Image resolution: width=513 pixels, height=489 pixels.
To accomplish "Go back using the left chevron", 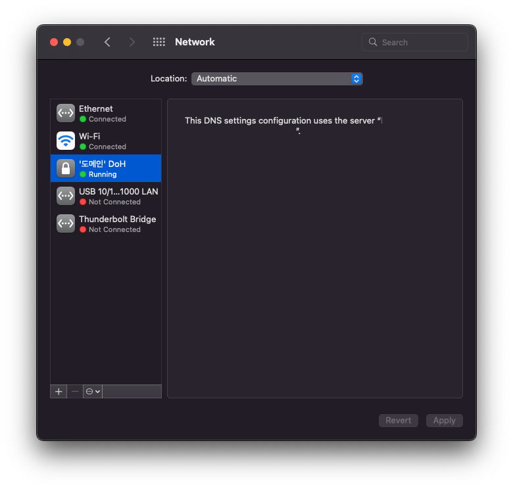I will click(x=107, y=42).
